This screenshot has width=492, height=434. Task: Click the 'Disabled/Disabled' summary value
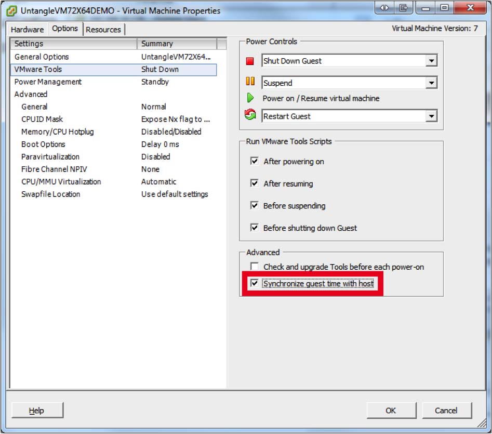click(x=171, y=132)
